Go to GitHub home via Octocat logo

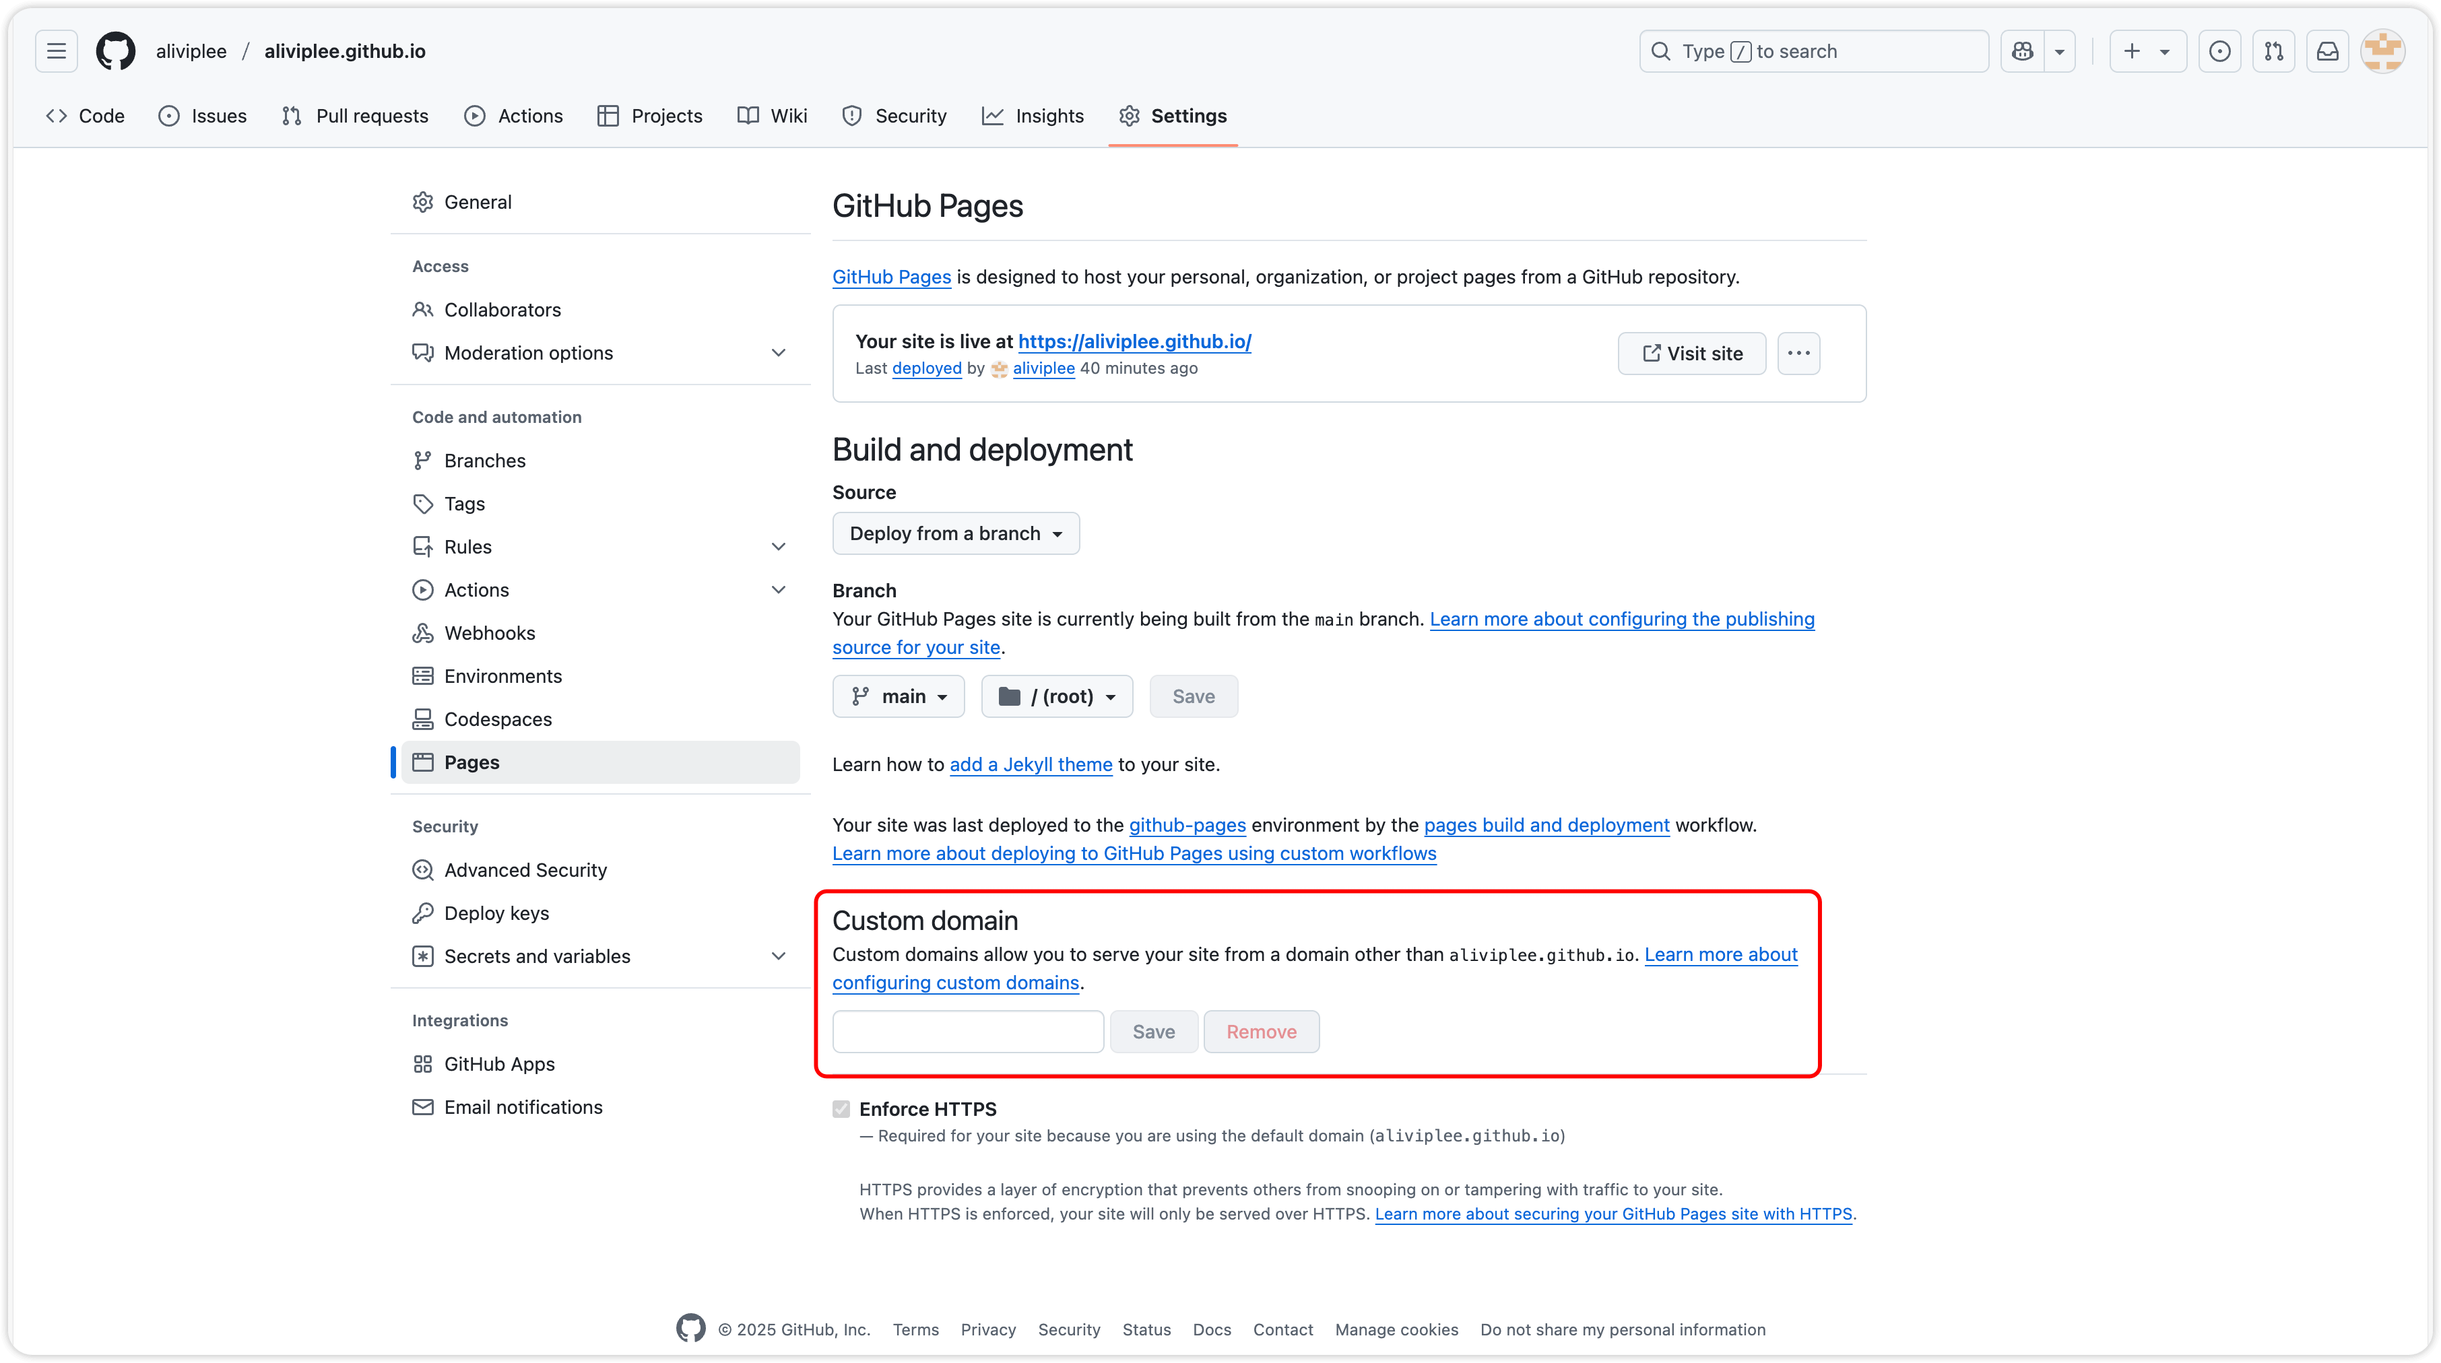(x=116, y=51)
